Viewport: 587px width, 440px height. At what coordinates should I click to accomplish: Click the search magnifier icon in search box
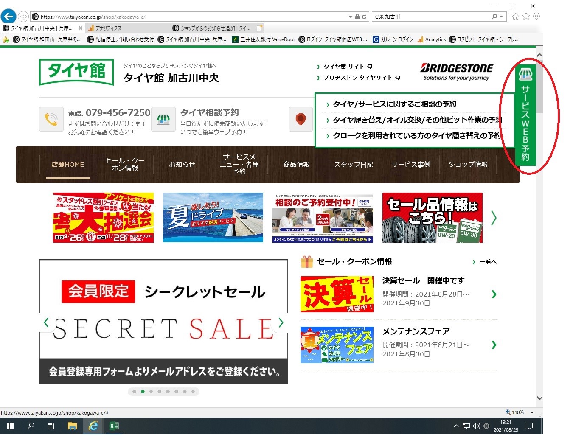point(494,17)
